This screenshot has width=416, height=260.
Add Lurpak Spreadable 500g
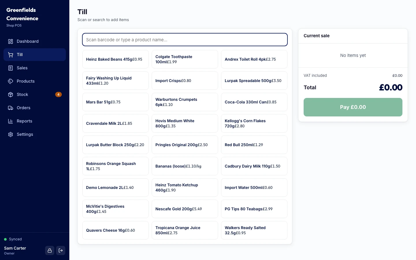coord(254,81)
